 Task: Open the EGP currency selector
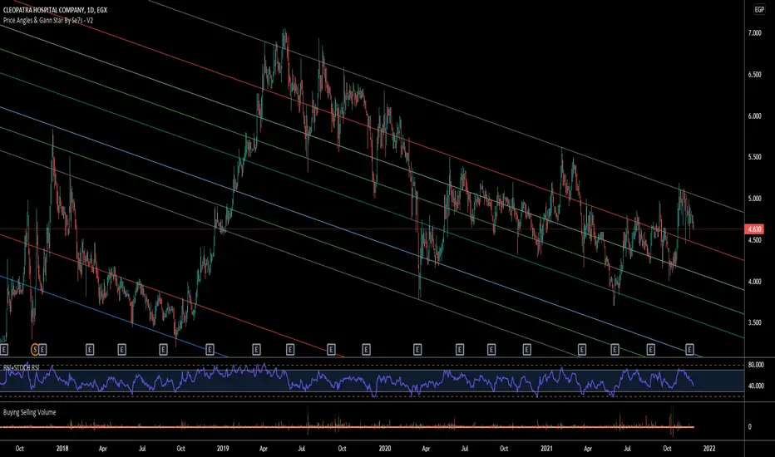[x=759, y=9]
